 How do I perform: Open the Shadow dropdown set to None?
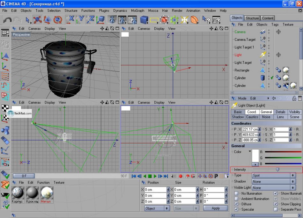[273, 181]
